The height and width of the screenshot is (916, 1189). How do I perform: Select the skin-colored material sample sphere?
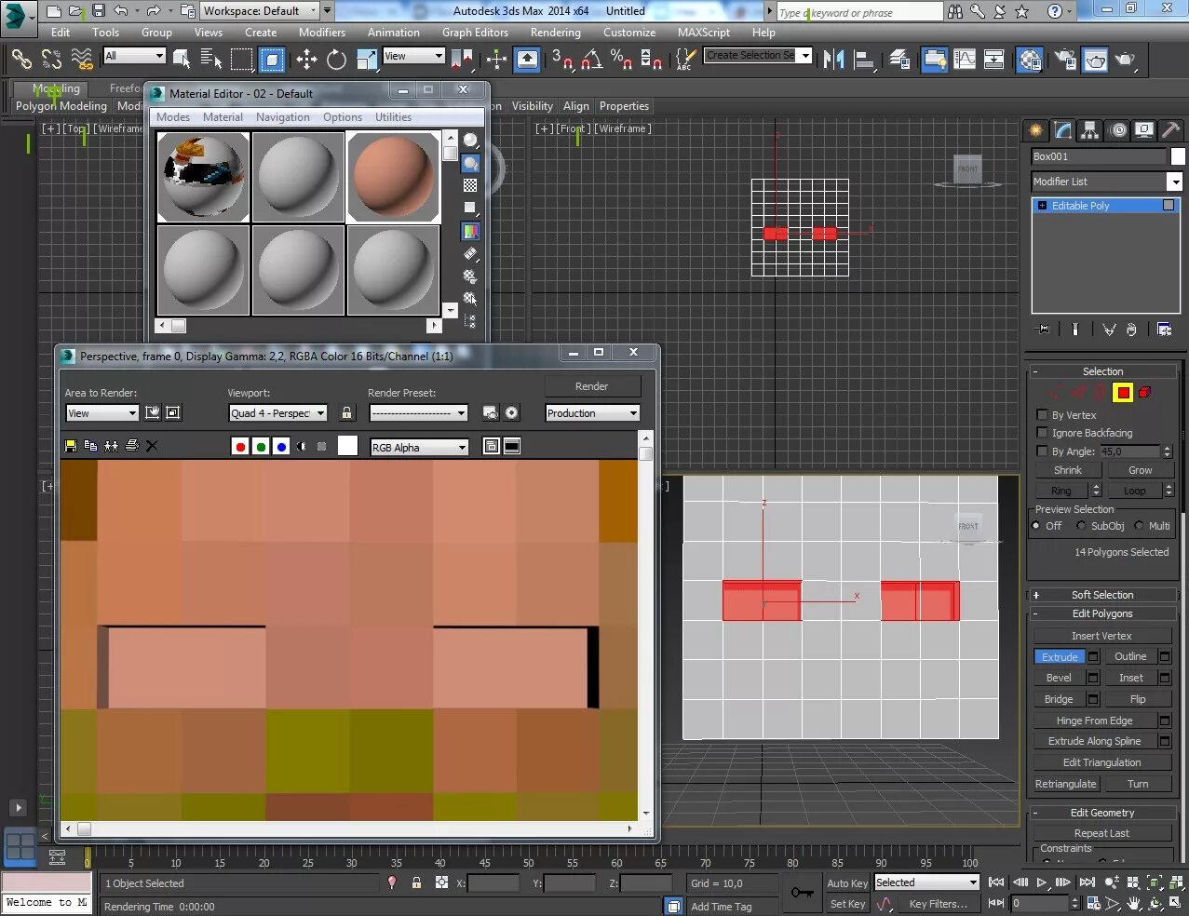(394, 177)
